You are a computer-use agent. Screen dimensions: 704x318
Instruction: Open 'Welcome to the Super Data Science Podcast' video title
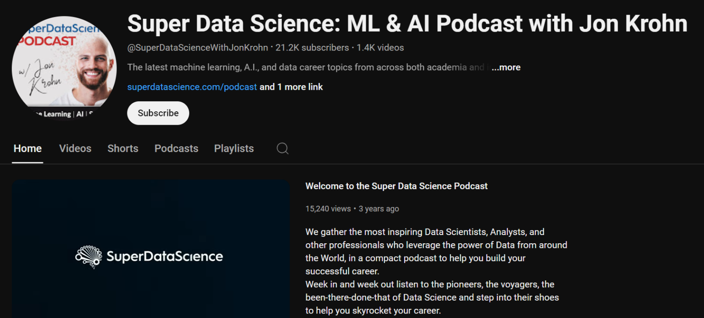[396, 186]
